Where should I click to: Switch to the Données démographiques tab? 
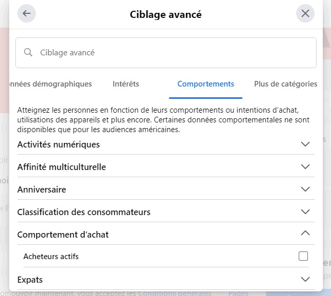coord(51,84)
